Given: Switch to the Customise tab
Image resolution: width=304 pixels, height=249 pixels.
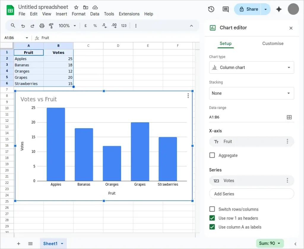Looking at the screenshot, I should point(273,43).
